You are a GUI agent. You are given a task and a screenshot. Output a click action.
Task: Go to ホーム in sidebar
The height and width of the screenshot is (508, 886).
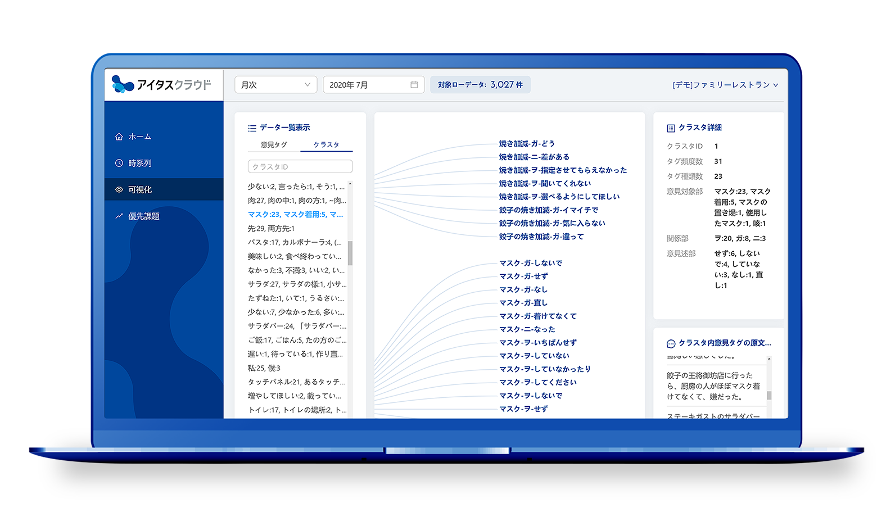164,137
